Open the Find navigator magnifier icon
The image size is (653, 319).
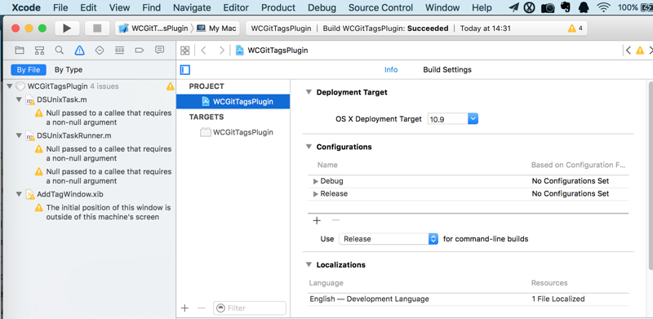point(60,51)
